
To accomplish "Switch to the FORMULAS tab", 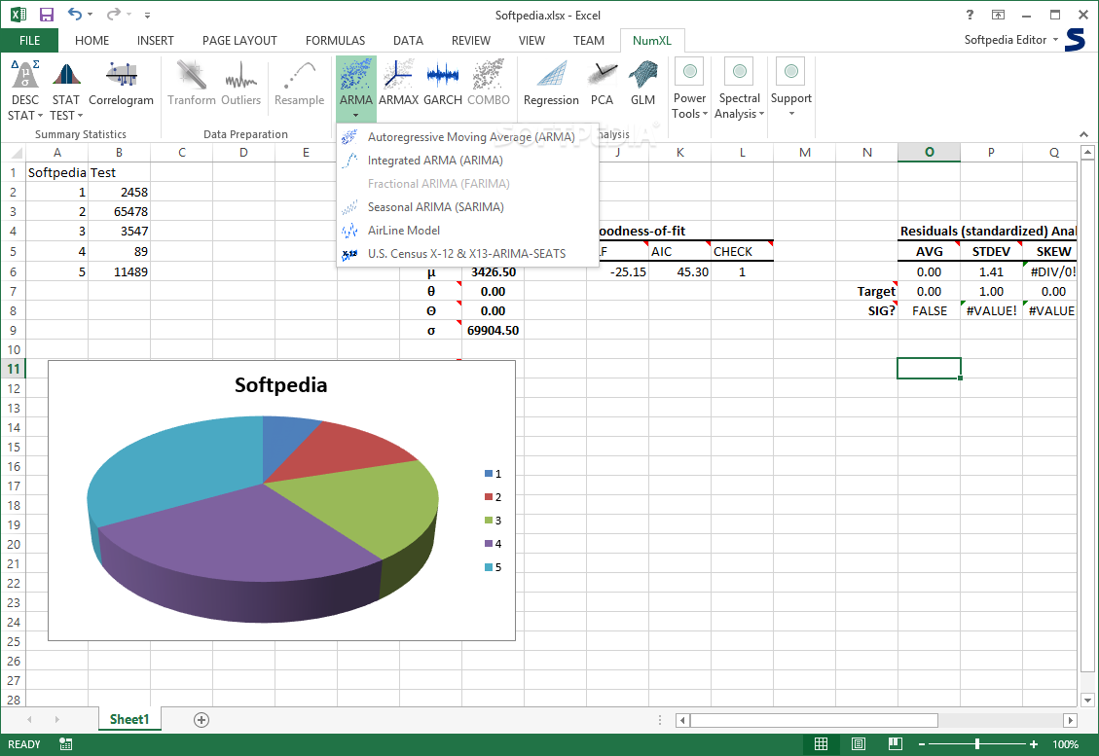I will (x=335, y=41).
